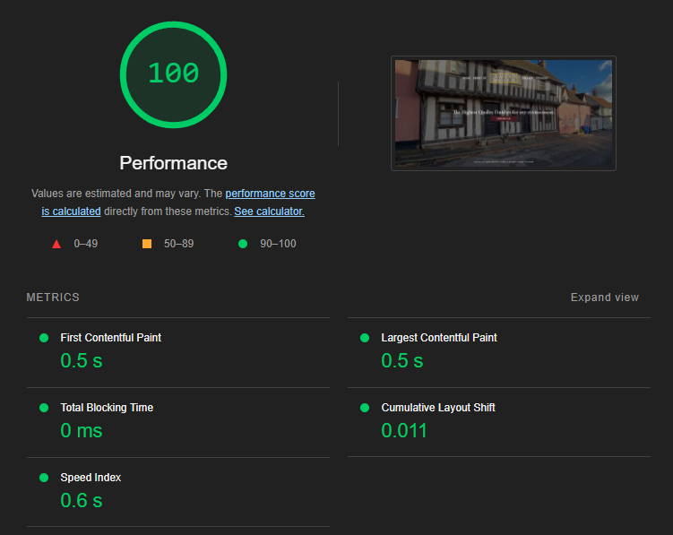Click the Expand view button
Image resolution: width=673 pixels, height=535 pixels.
point(604,298)
